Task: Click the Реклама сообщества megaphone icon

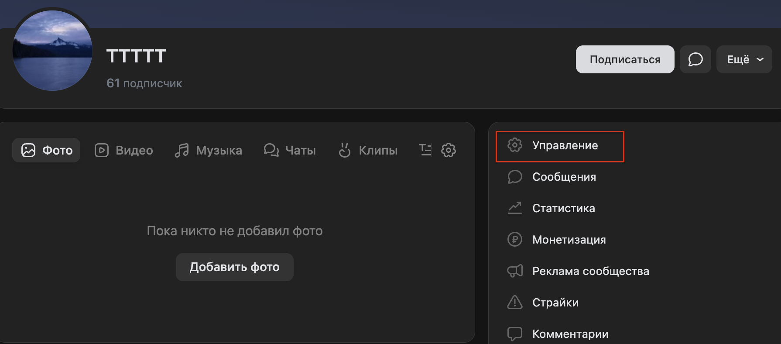Action: (x=515, y=271)
